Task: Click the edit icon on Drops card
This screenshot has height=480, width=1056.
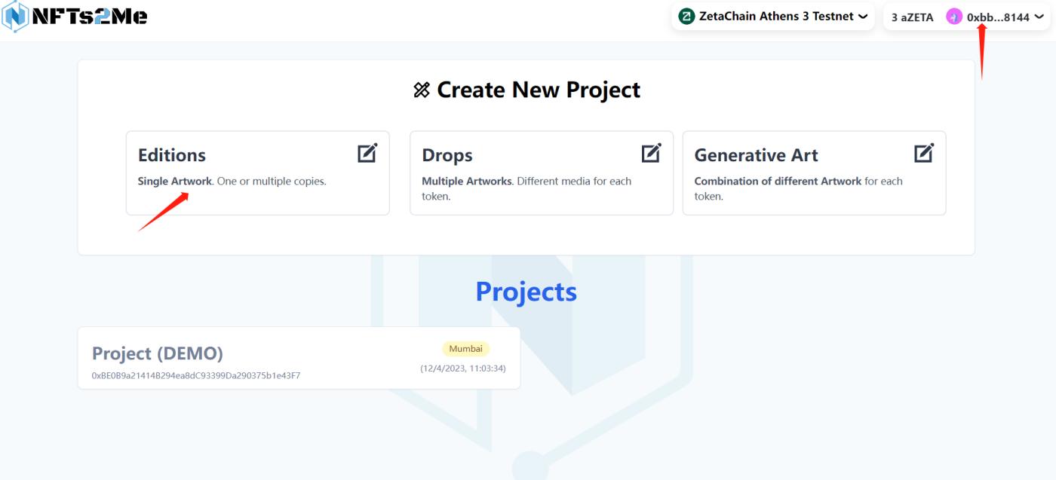Action: (651, 153)
